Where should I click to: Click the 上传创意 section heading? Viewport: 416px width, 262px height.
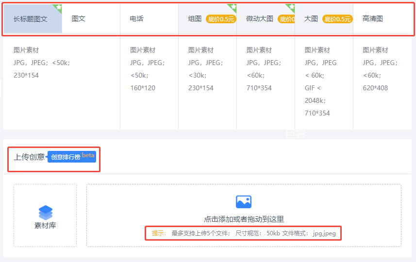pos(29,157)
